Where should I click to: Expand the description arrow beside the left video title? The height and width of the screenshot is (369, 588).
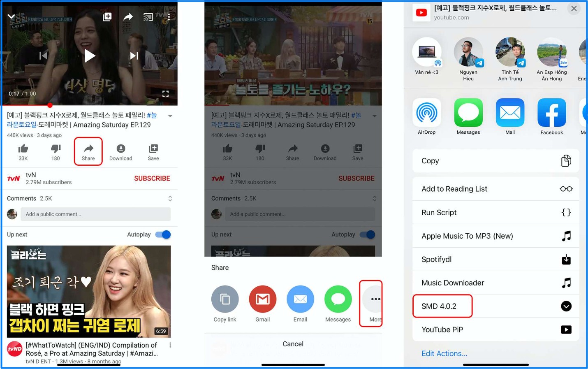pyautogui.click(x=170, y=116)
